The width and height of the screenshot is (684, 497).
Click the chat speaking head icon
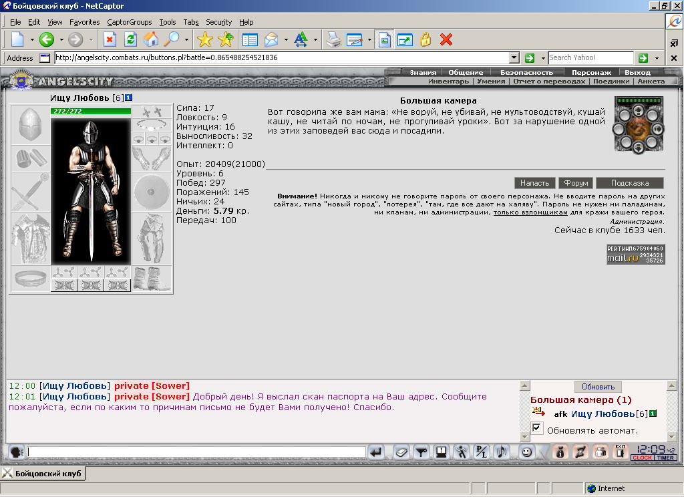point(16,452)
